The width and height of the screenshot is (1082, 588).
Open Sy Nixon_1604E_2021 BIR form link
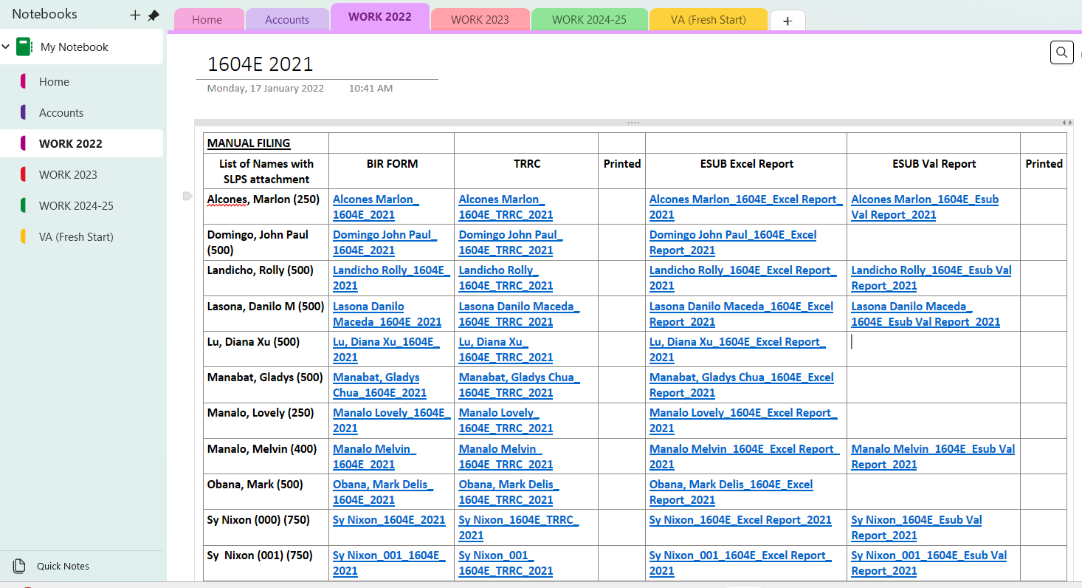pyautogui.click(x=389, y=520)
